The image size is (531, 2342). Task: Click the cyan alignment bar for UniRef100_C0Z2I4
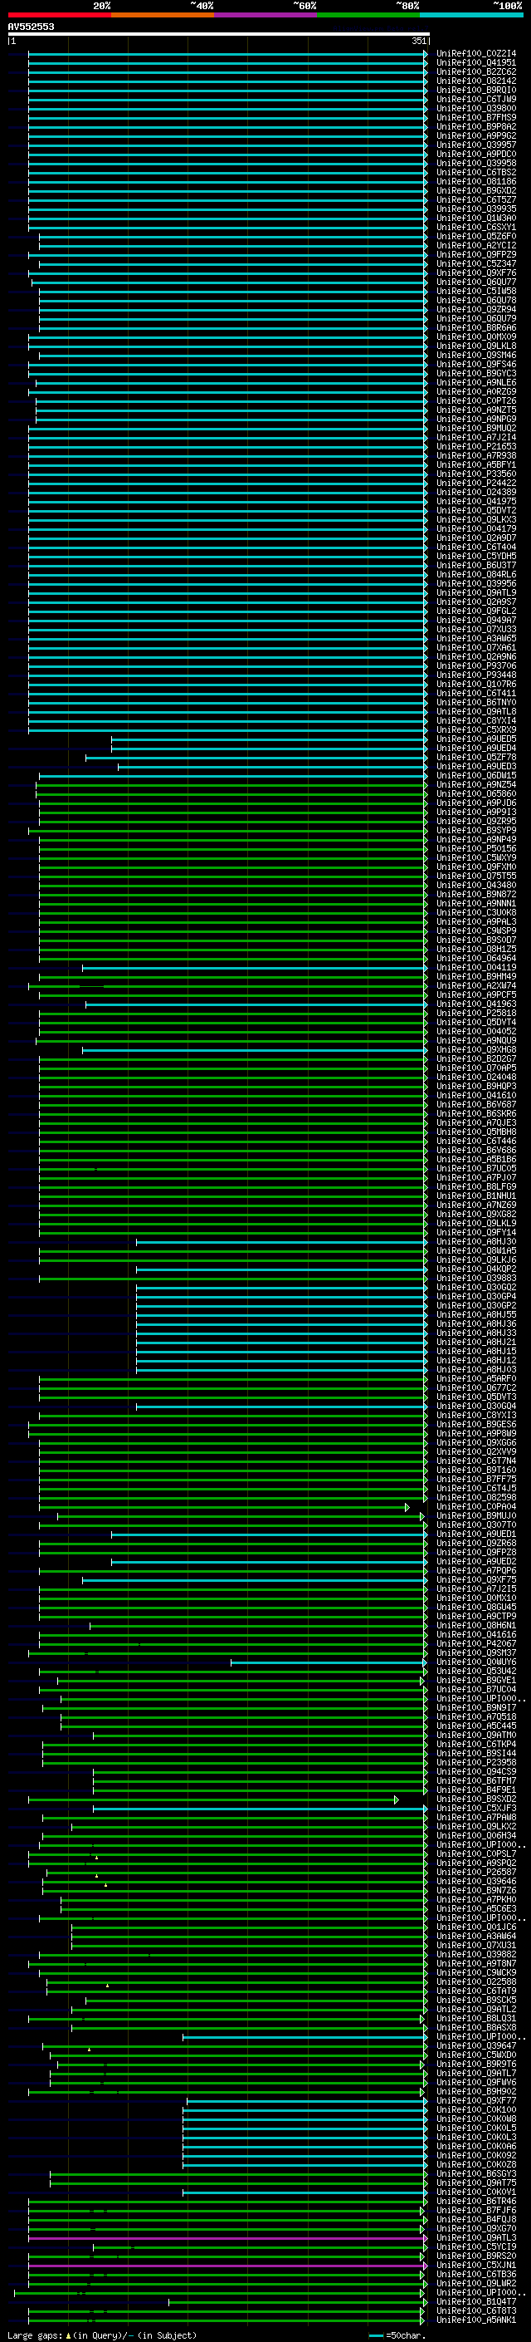pos(227,54)
